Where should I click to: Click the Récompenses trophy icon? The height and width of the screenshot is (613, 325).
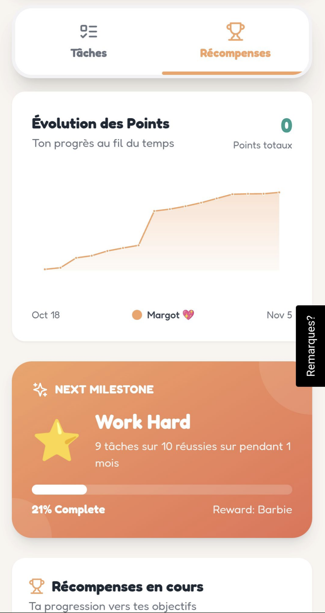(235, 31)
